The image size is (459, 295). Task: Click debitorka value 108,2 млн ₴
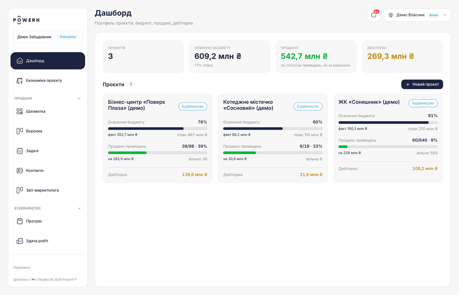click(425, 168)
